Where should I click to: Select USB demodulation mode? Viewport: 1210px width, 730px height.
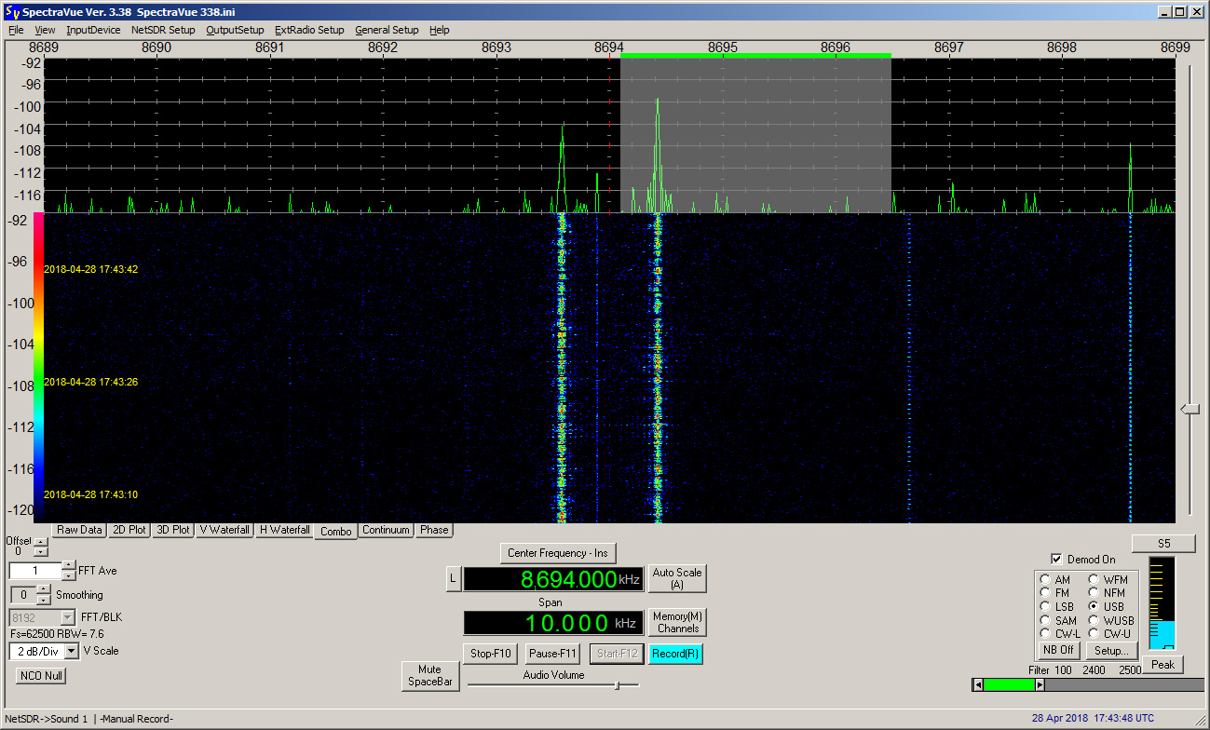click(1094, 606)
